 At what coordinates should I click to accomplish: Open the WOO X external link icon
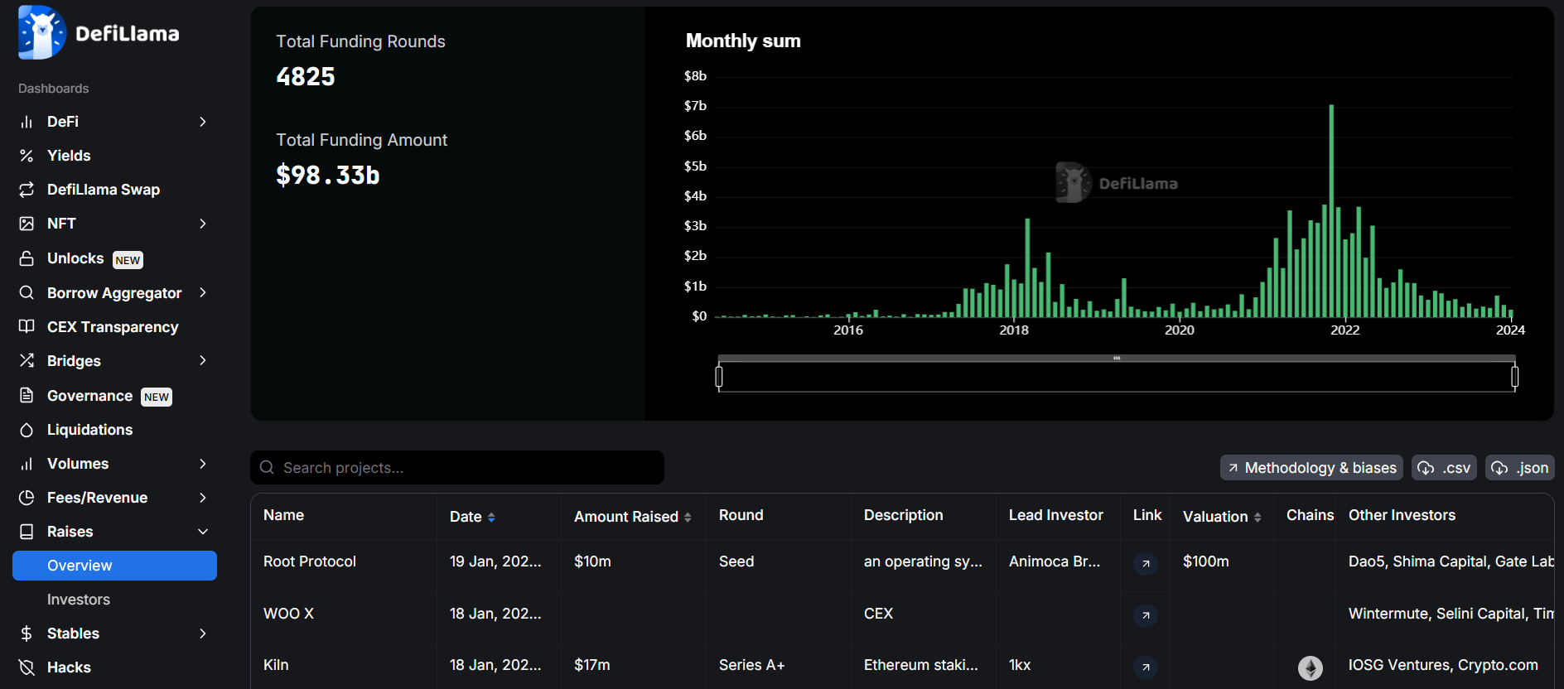tap(1145, 615)
